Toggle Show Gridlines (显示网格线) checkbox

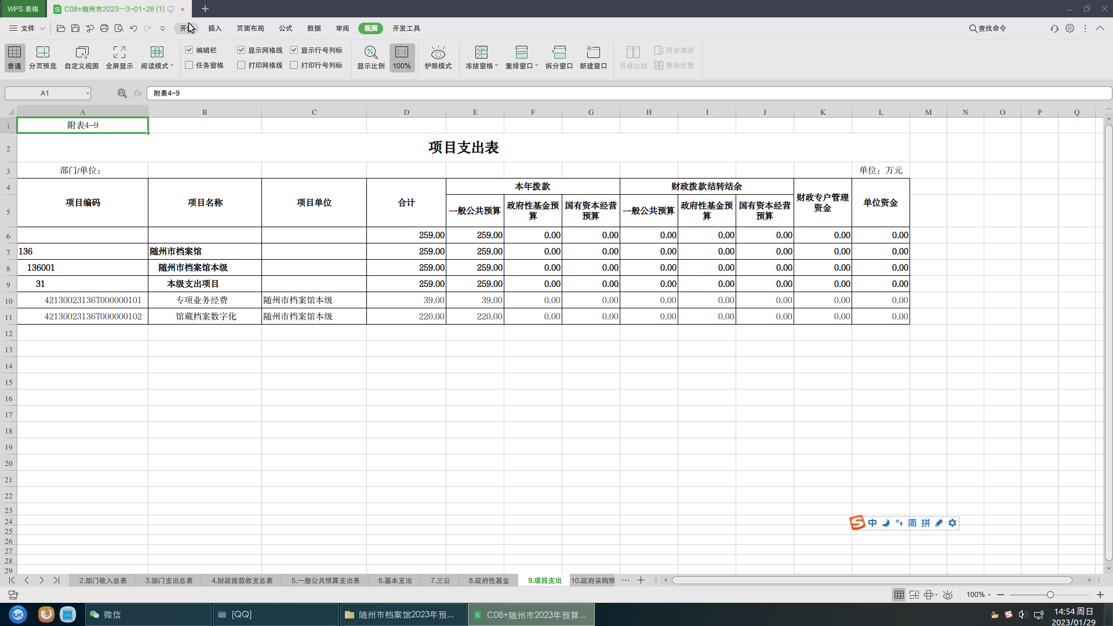click(241, 50)
